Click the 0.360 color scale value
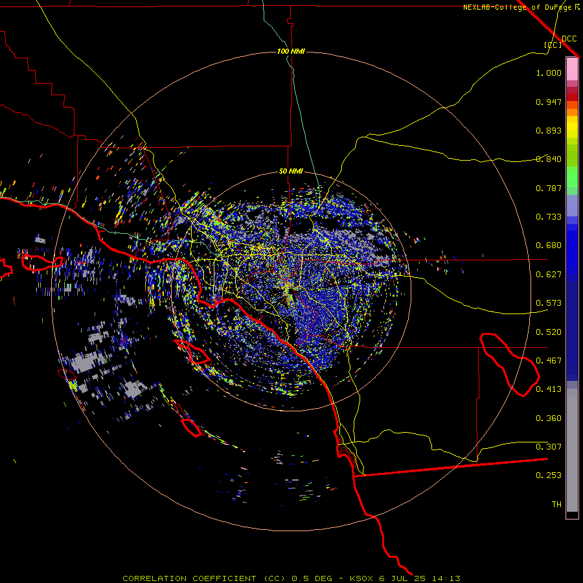The image size is (583, 583). tap(549, 418)
